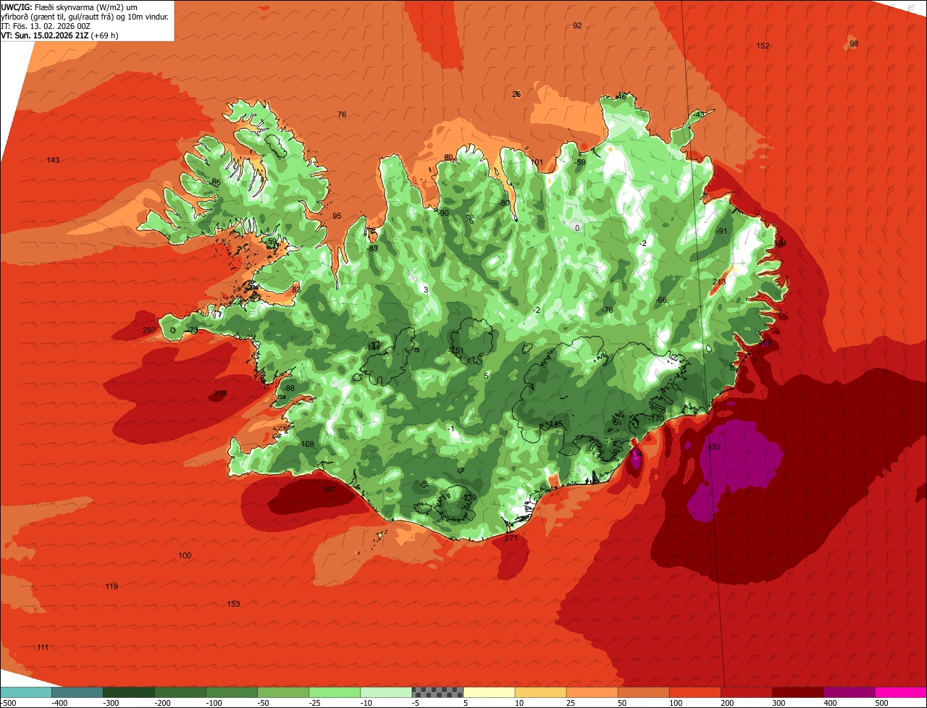Click the '-151' value in the central highlands
Viewport: 927px width, 708px height.
tap(456, 350)
